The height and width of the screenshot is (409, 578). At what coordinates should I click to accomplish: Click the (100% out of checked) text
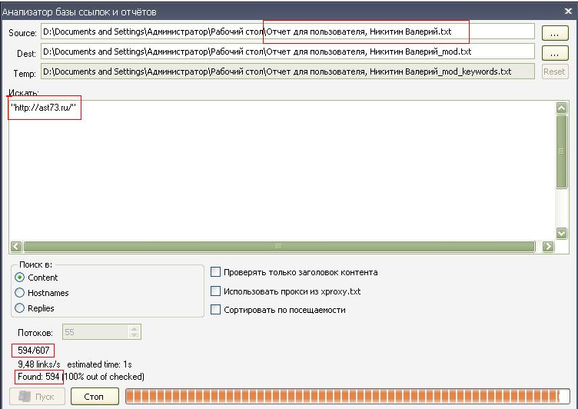click(103, 377)
